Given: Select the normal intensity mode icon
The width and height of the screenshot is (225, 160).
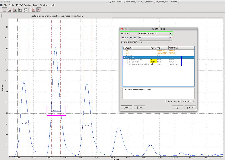Looking at the screenshot, I should (4, 10).
